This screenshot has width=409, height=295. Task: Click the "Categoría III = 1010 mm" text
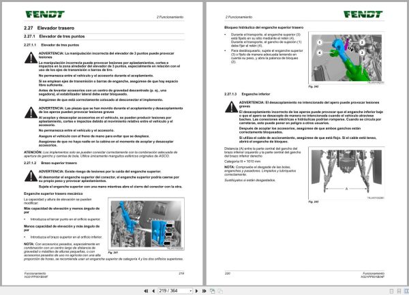pyautogui.click(x=242, y=161)
